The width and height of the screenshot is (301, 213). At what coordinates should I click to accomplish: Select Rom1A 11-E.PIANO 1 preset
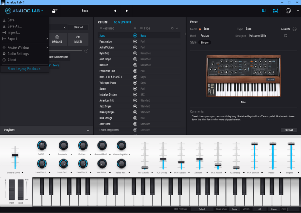[111, 77]
